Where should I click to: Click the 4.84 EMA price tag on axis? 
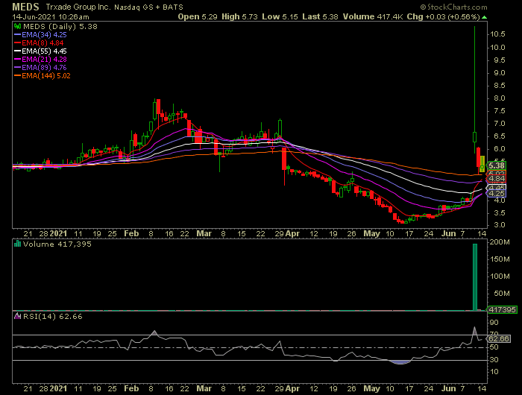point(497,179)
